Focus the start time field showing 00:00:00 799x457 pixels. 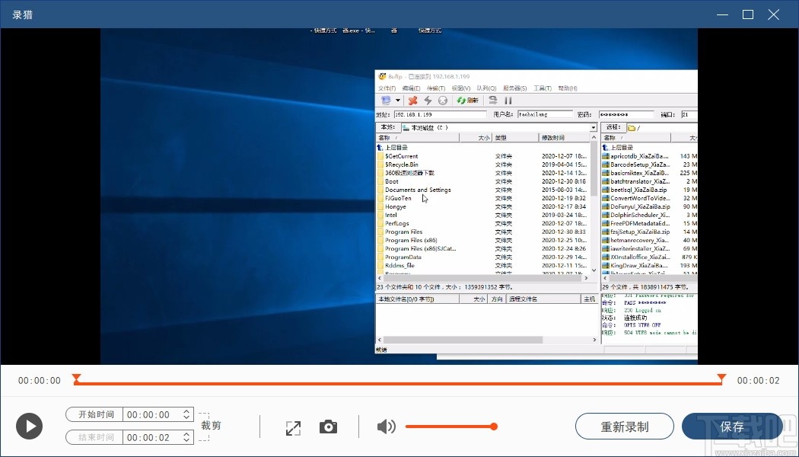tap(150, 415)
